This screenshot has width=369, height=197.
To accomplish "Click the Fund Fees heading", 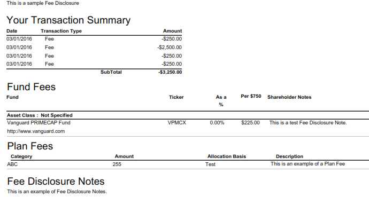I will click(32, 87).
